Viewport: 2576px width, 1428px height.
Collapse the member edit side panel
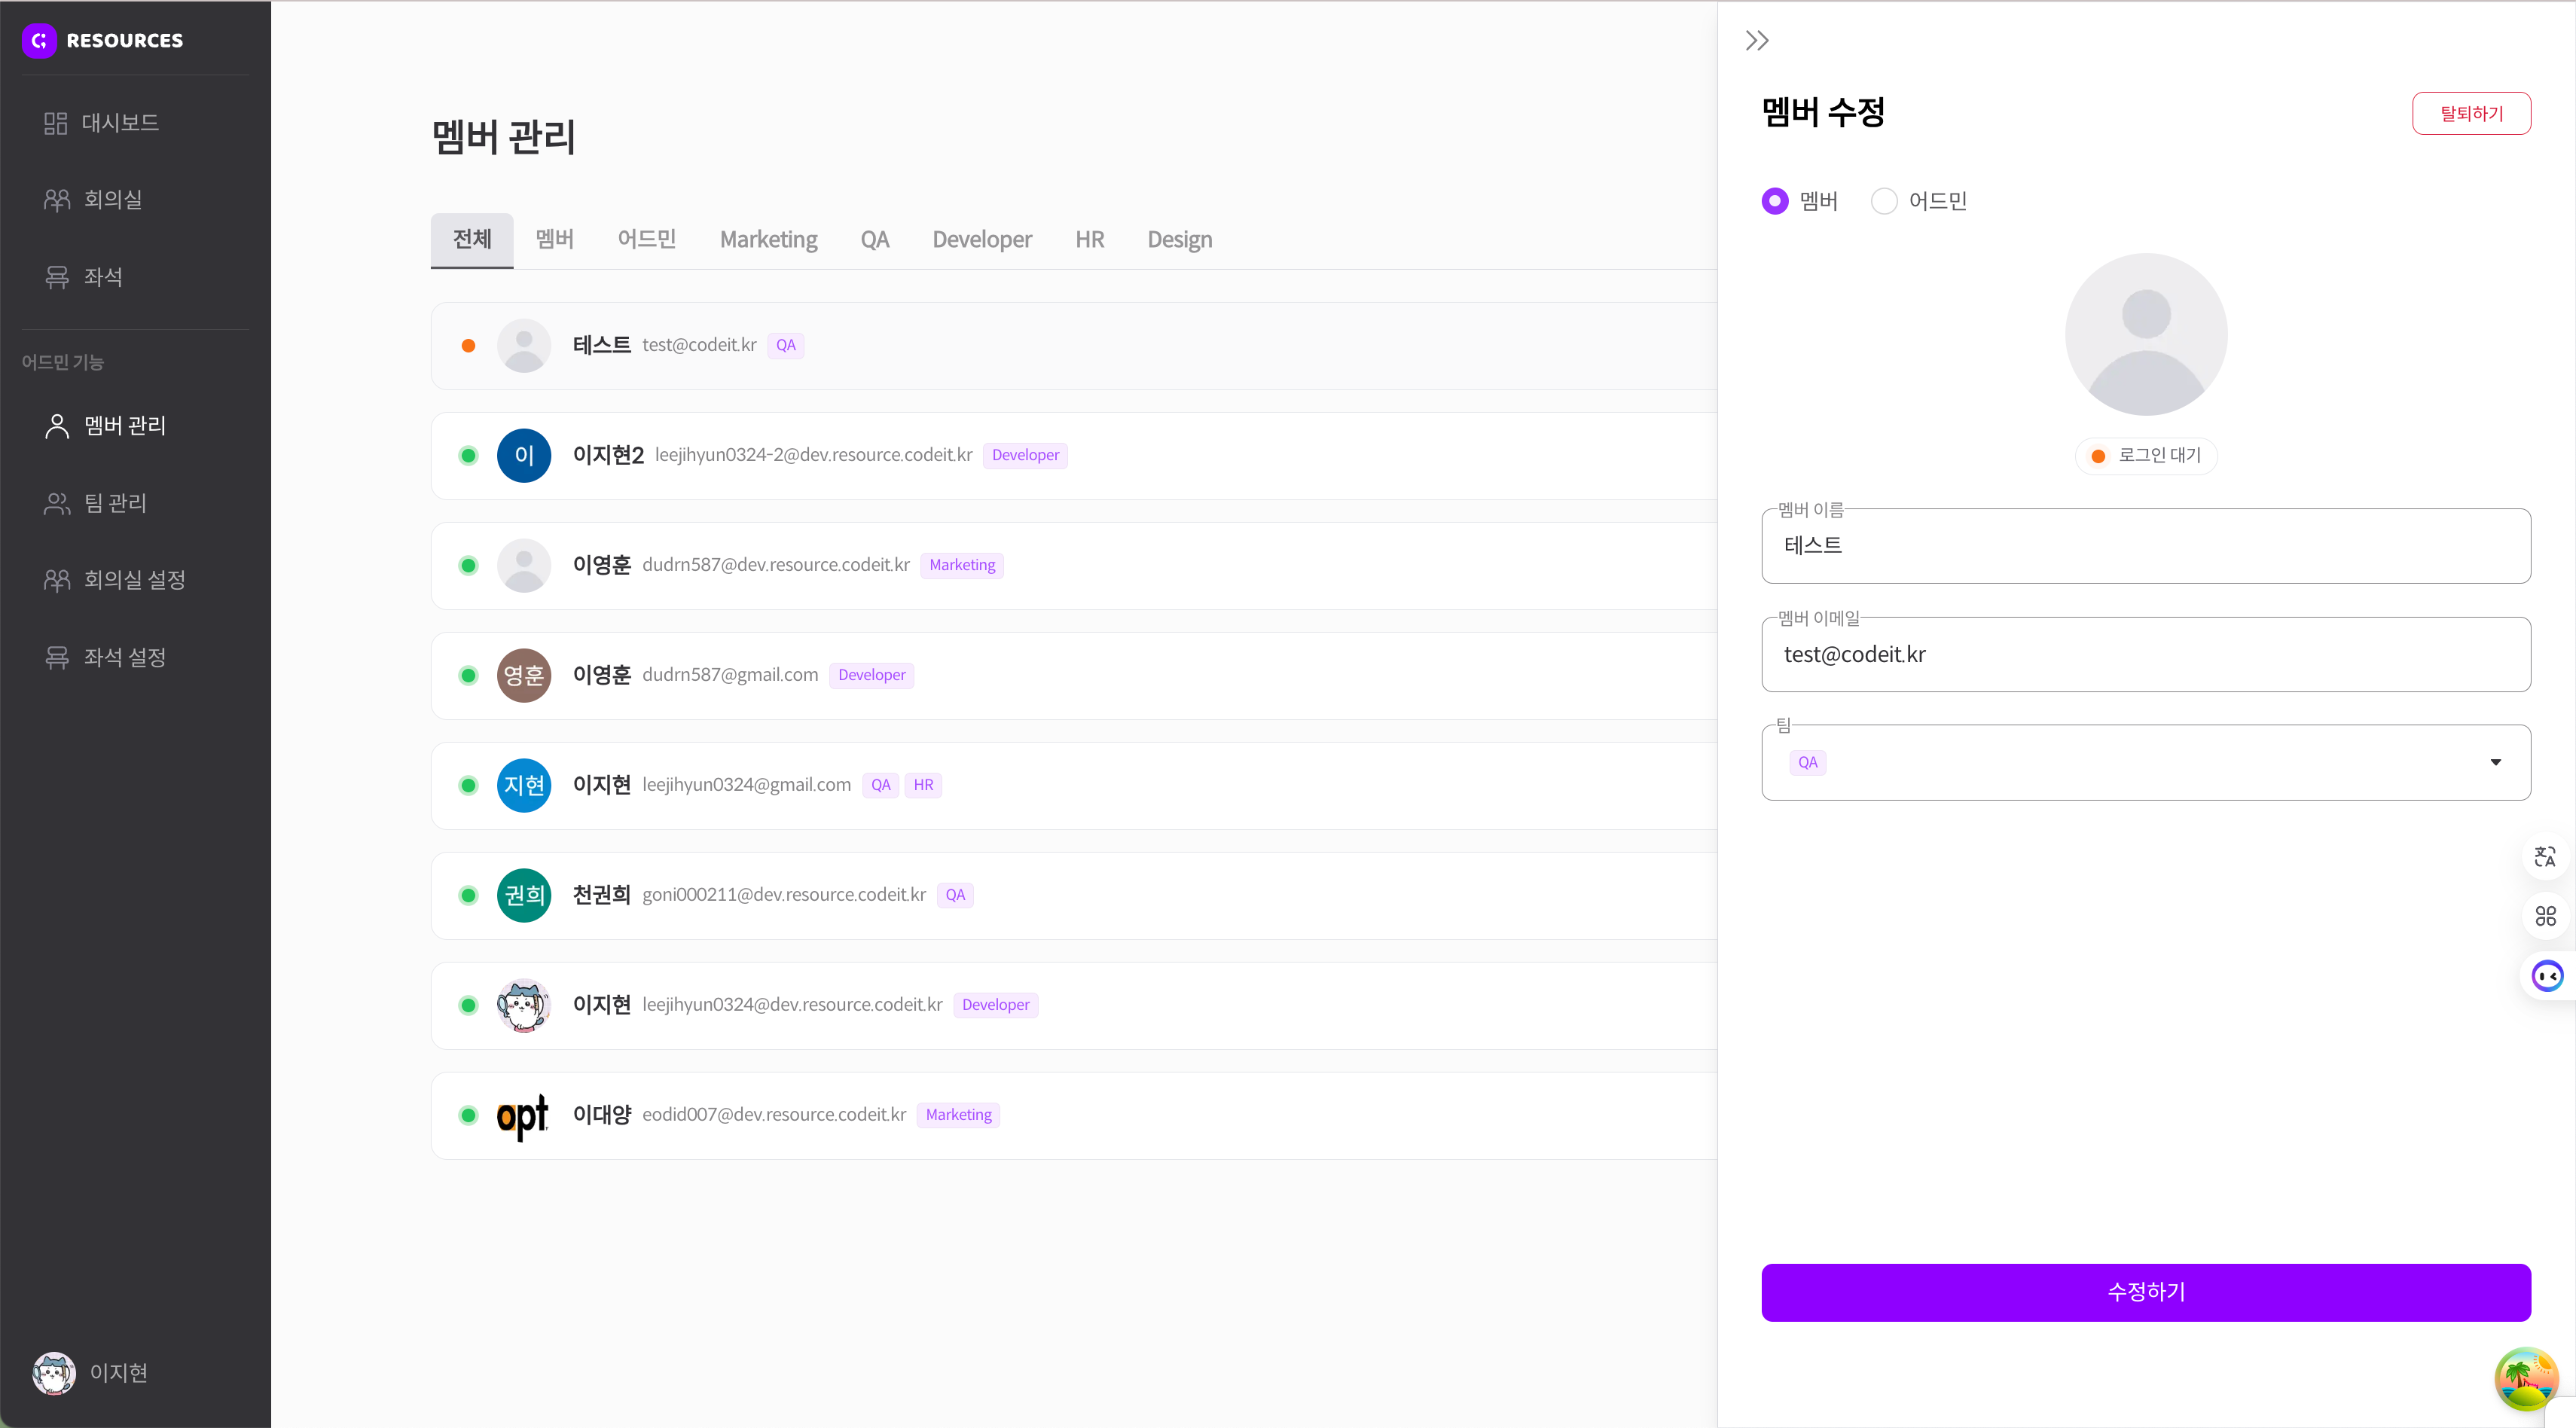point(1757,41)
